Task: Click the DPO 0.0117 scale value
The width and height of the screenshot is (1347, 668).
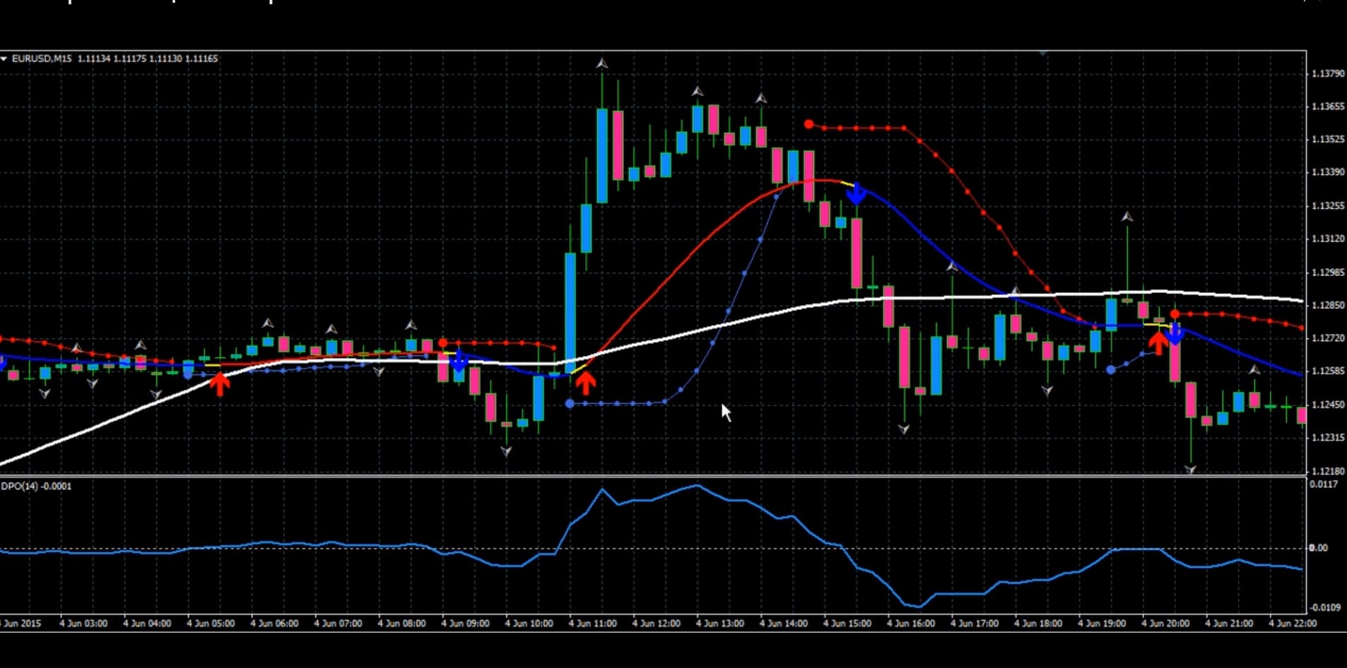Action: pos(1323,484)
